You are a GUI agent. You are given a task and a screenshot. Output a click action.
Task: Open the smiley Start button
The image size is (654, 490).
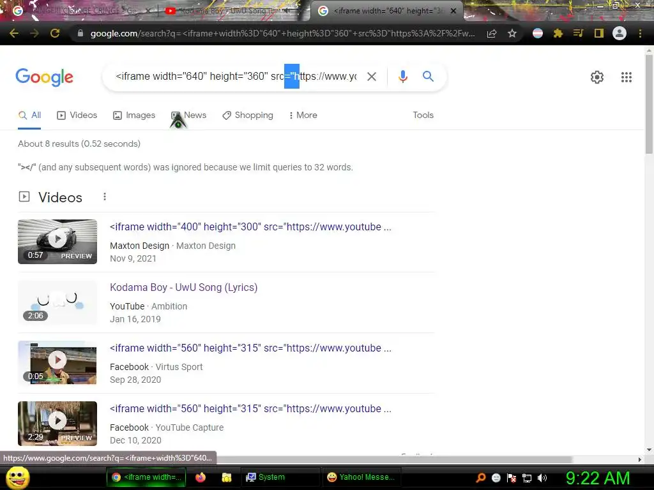click(18, 477)
